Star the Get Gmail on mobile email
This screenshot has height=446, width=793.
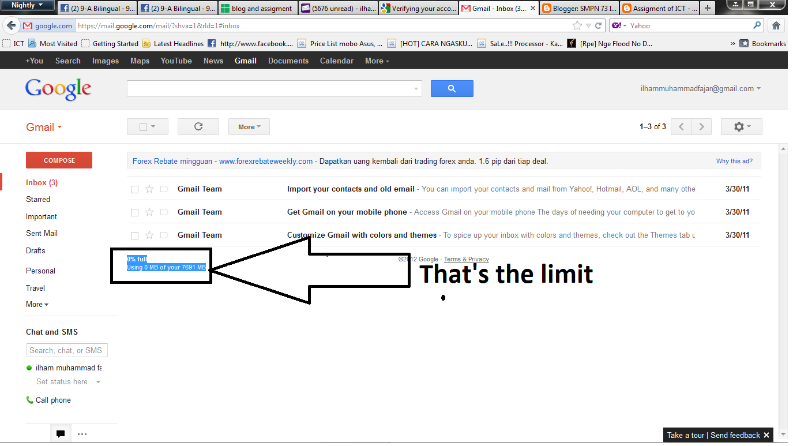[149, 212]
